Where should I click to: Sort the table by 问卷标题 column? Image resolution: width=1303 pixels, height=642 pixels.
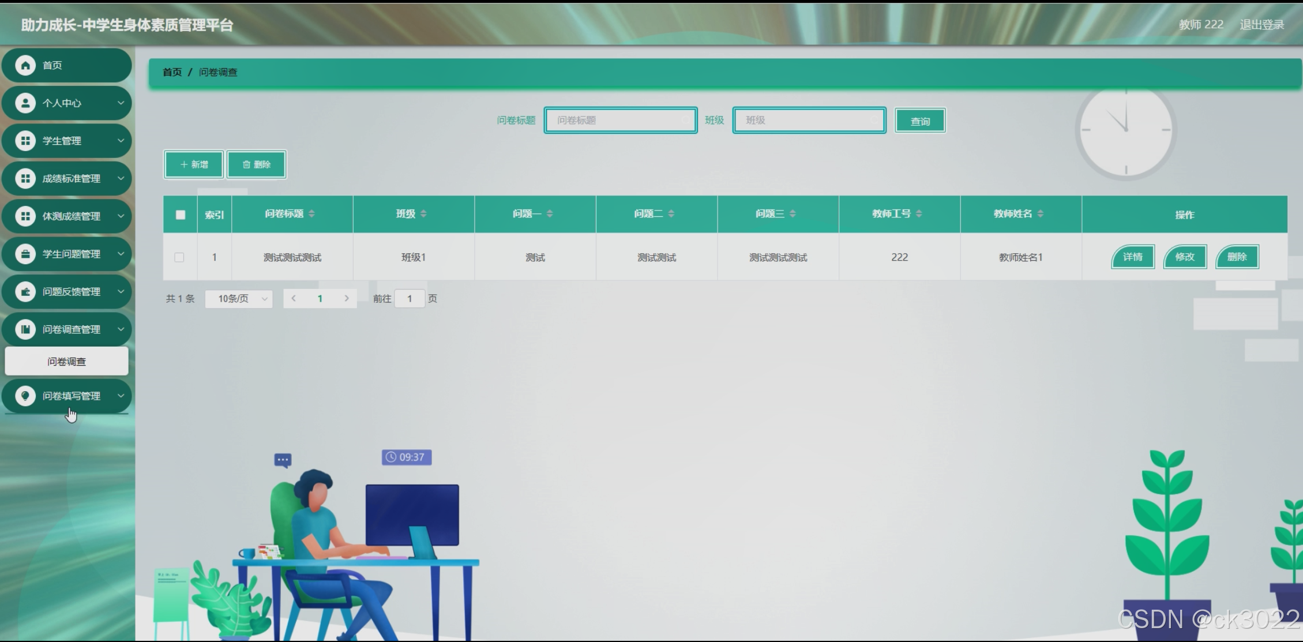[311, 214]
